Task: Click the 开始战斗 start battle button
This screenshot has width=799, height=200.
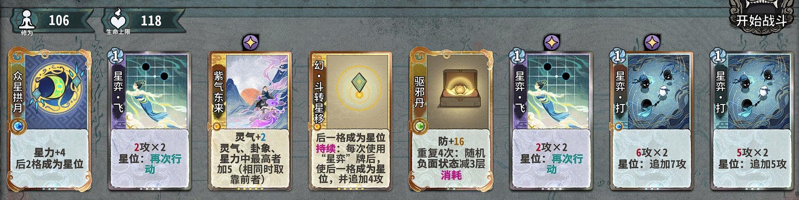Action: point(762,20)
